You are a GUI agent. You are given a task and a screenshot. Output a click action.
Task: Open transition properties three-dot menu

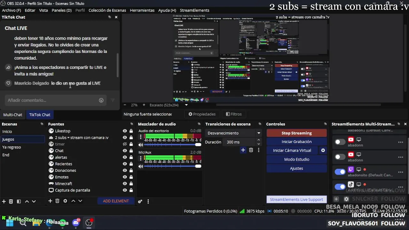pyautogui.click(x=259, y=150)
